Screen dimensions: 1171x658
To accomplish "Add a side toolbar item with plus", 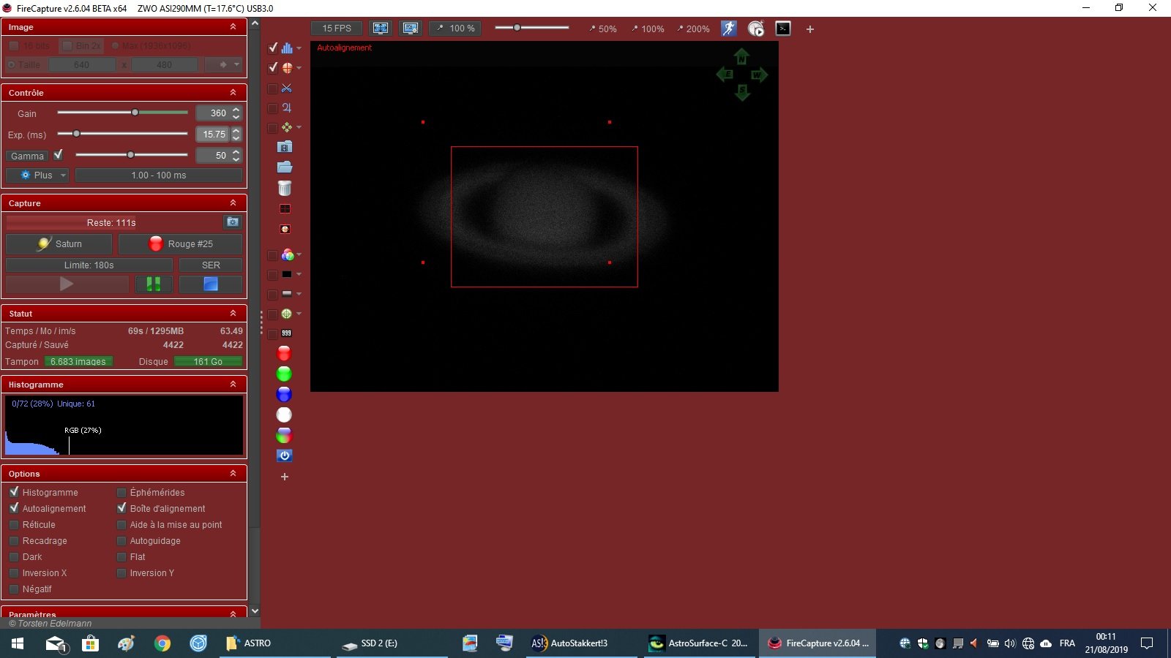I will point(285,477).
